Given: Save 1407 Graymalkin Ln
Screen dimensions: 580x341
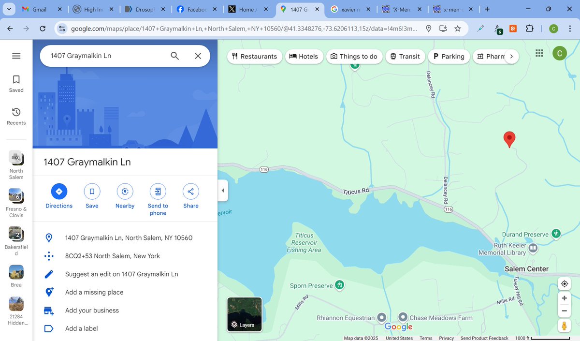Looking at the screenshot, I should 92,196.
